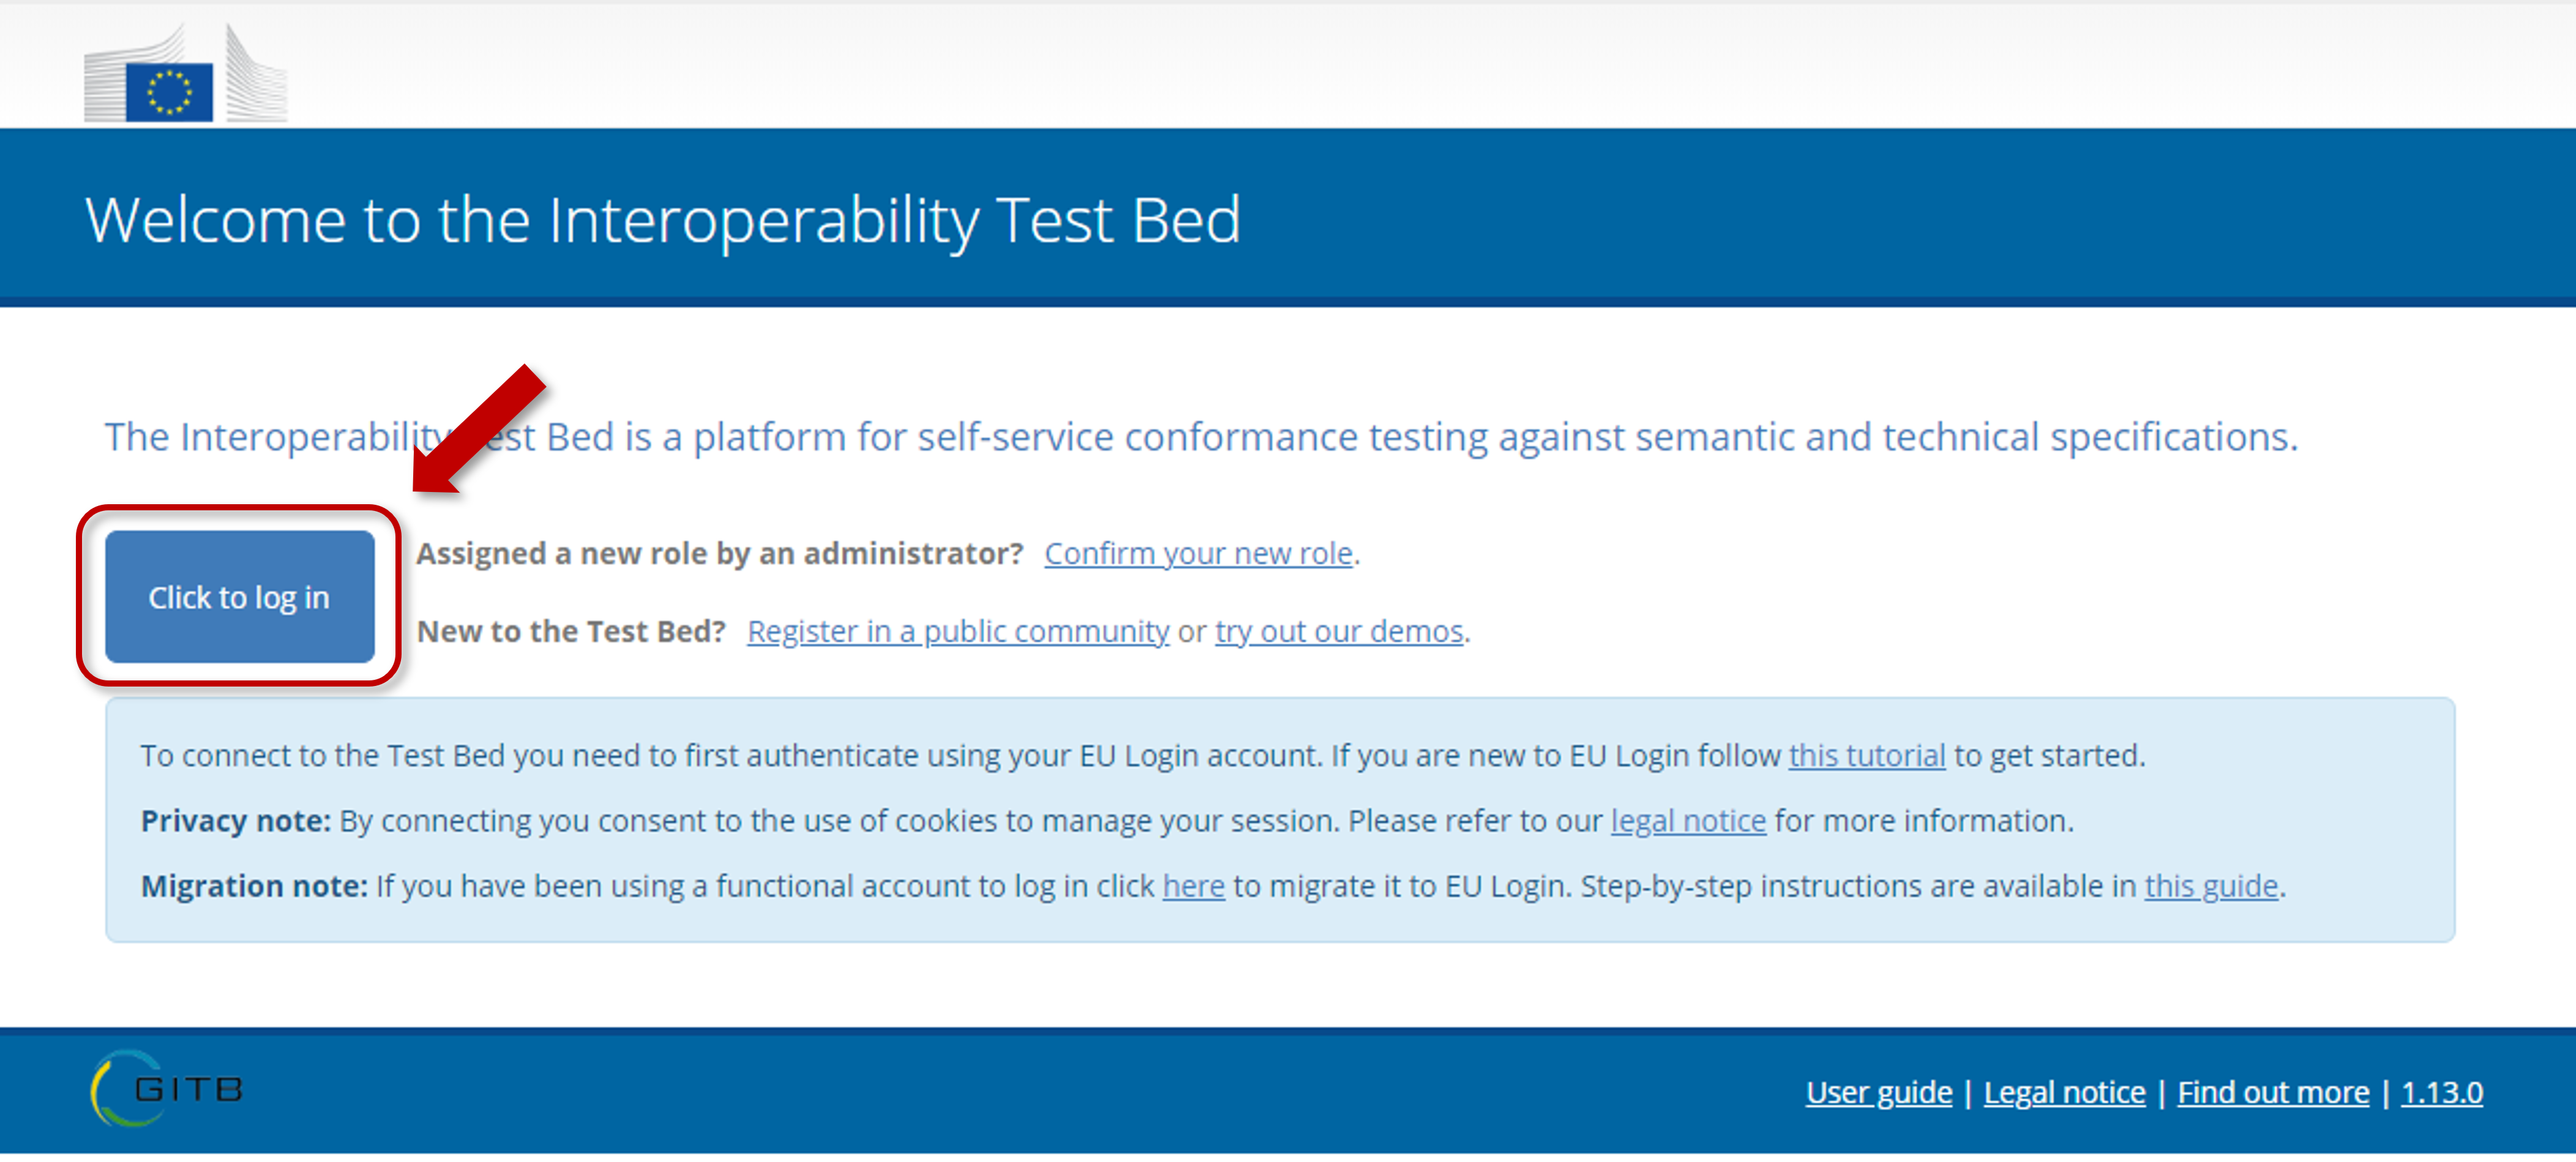Open 'this tutorial' EU Login link

click(1867, 755)
